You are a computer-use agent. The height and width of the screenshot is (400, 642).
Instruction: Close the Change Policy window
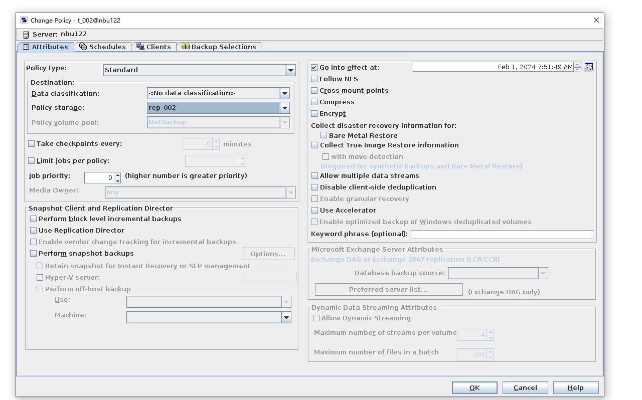tap(596, 21)
